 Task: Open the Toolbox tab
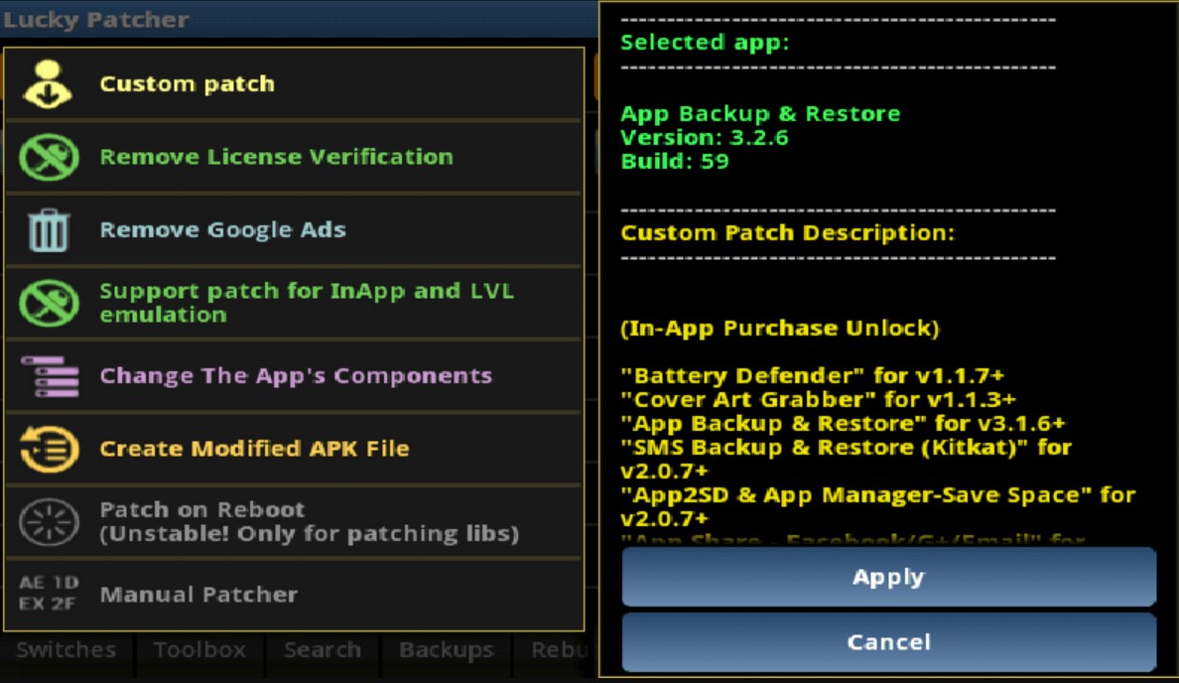point(199,650)
